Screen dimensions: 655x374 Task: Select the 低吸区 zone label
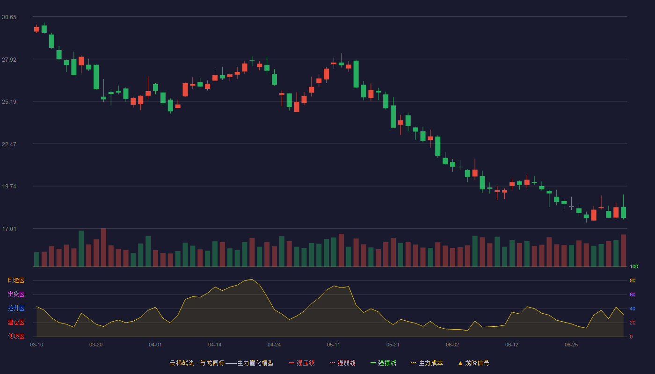(x=16, y=337)
